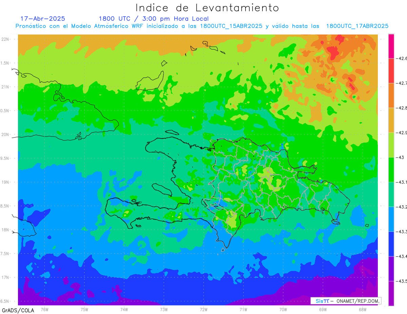The height and width of the screenshot is (314, 407).
Task: Click the latitude label "22N"
Action: [5, 39]
